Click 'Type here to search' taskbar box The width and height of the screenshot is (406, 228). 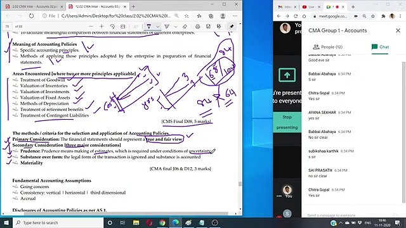click(58, 222)
